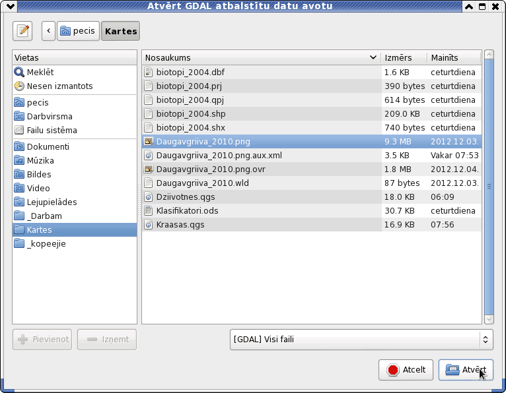506x393 pixels.
Task: Select file biotopi_2004.qpj
Action: [312, 100]
